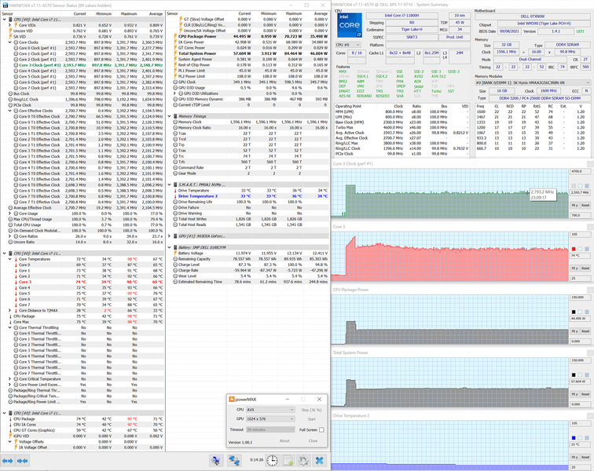Expand the Core Distance to TjMAX group
594x471 pixels.
tap(10, 310)
